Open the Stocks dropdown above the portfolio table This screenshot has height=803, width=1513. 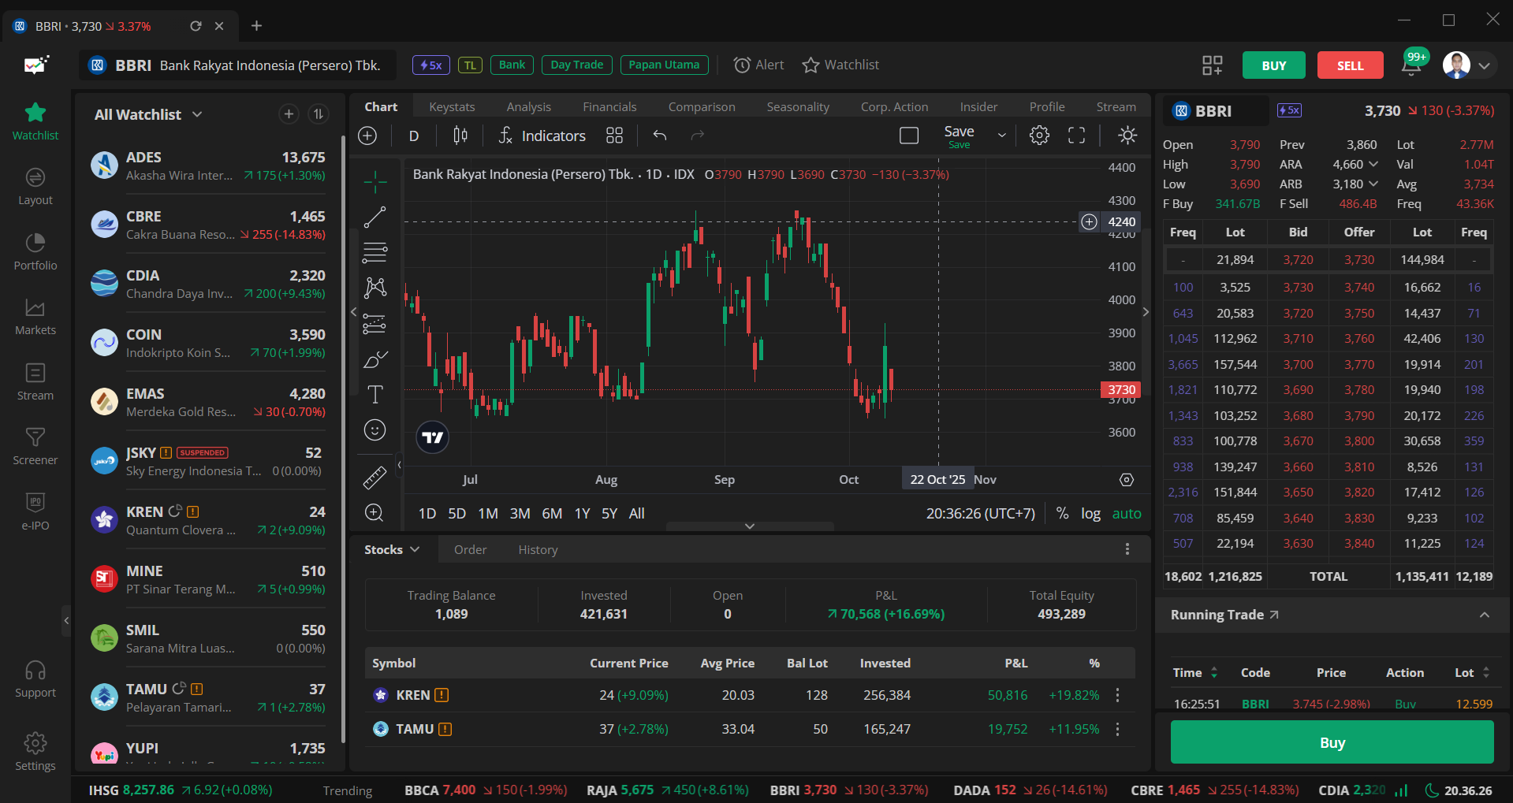pyautogui.click(x=392, y=549)
